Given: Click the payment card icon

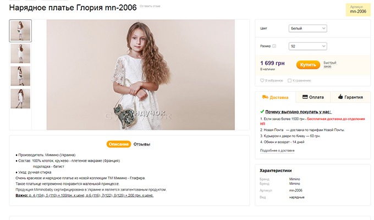Looking at the screenshot, I should [x=305, y=97].
